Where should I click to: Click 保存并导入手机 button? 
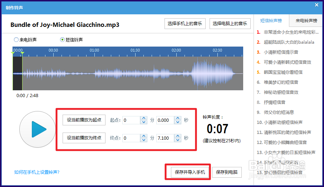pos(190,172)
